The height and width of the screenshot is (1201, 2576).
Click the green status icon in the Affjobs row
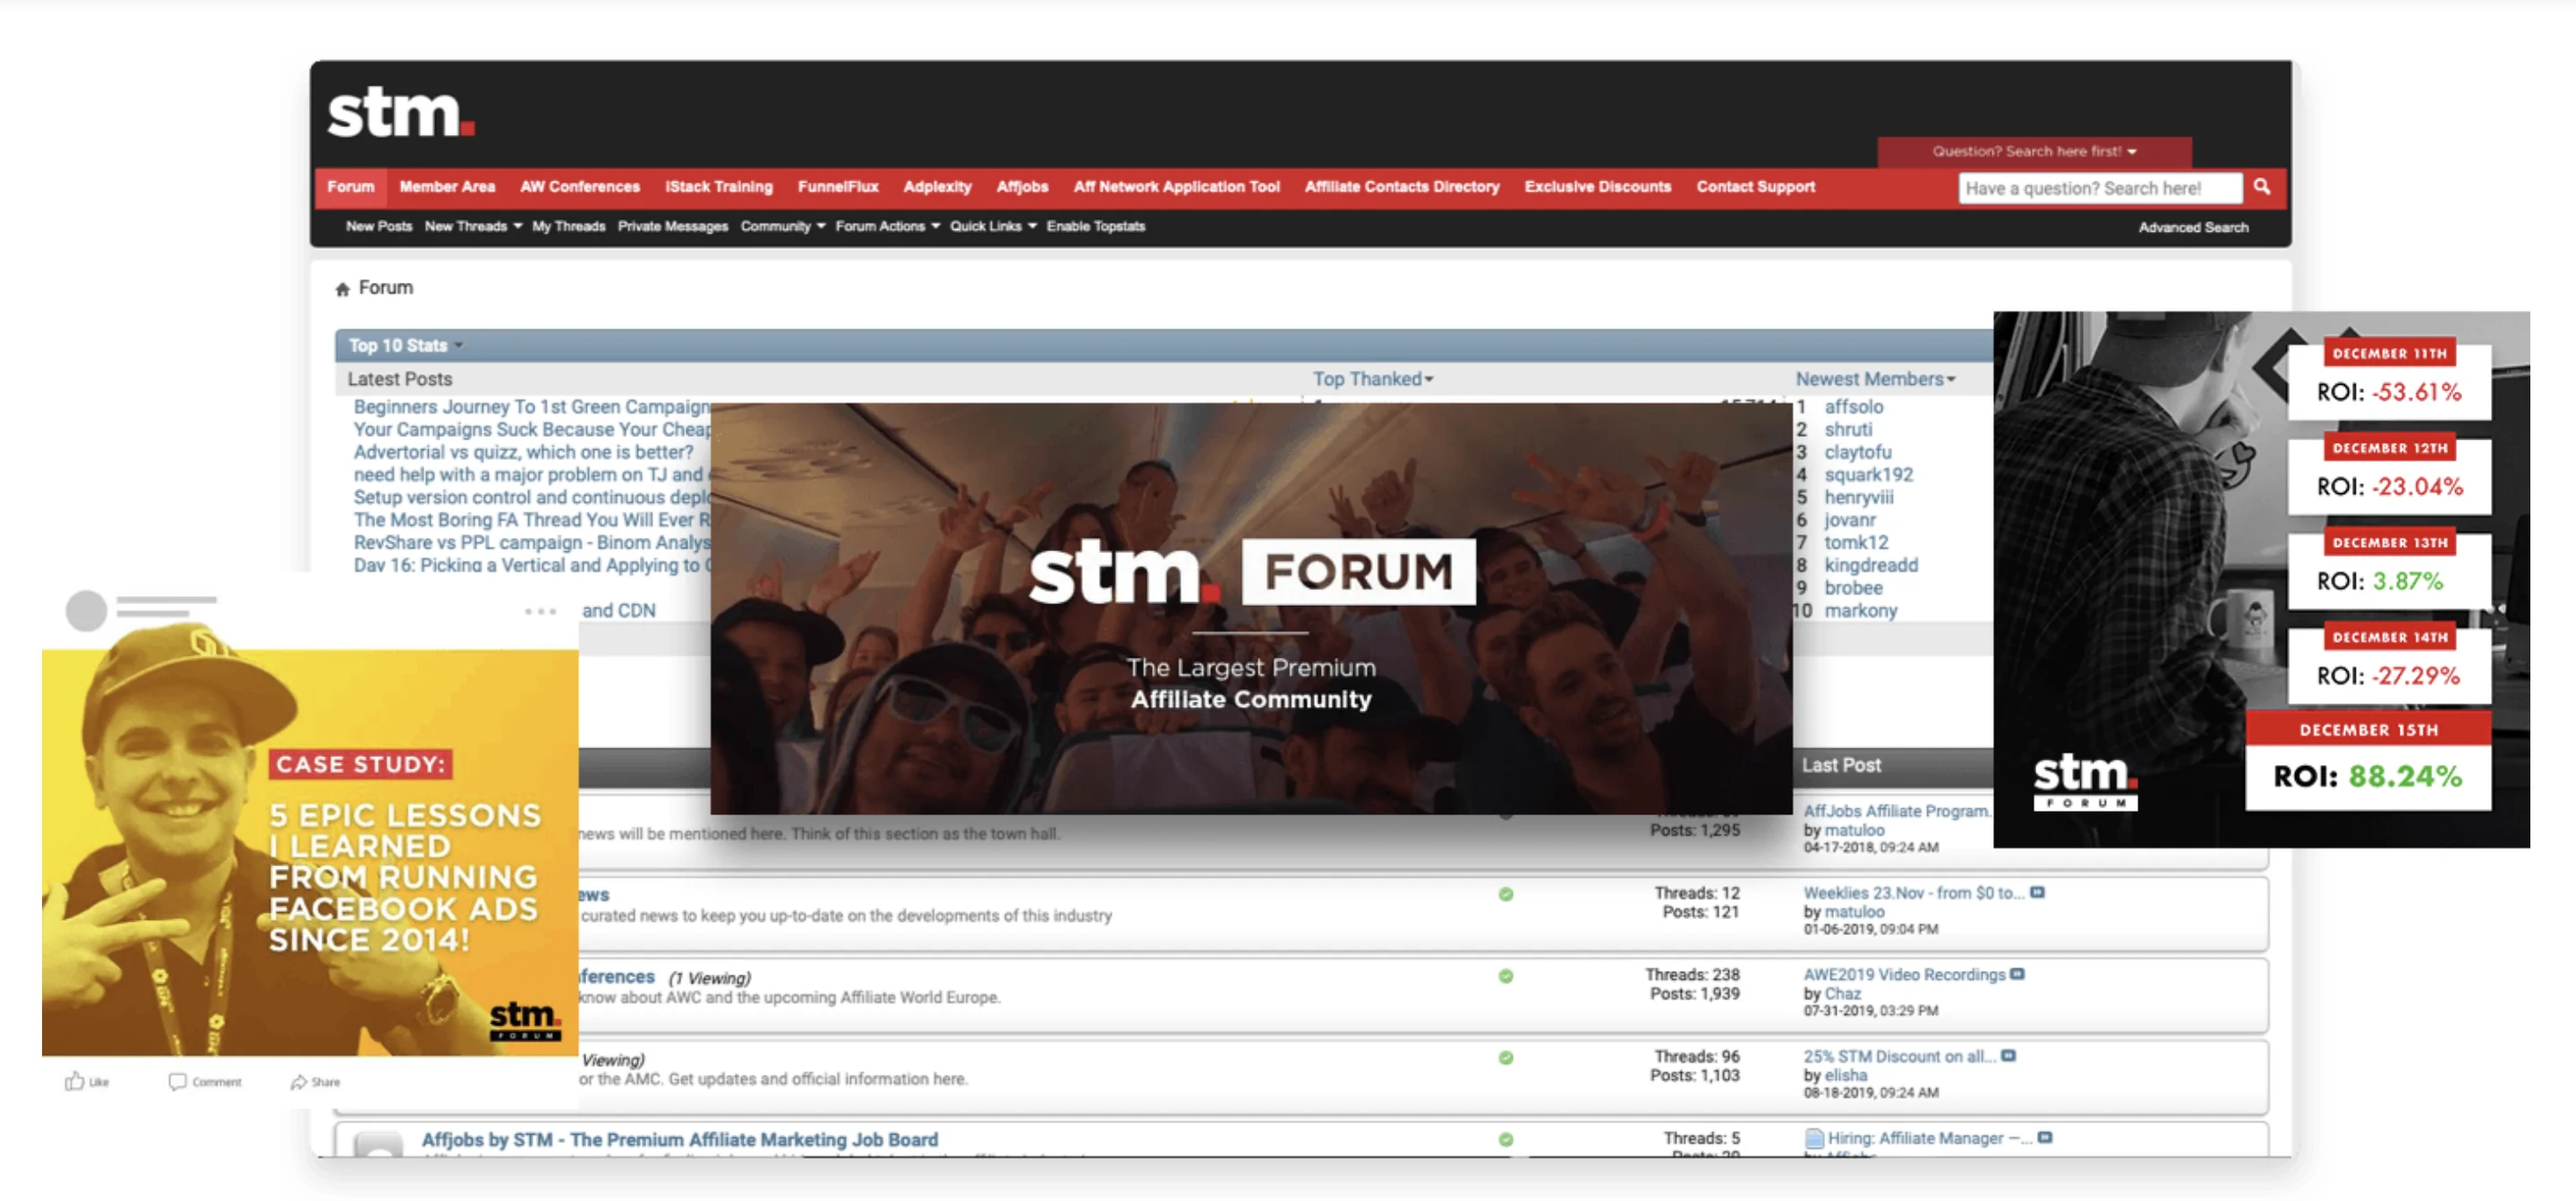point(1505,1139)
